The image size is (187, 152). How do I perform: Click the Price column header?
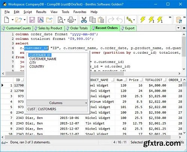(x=135, y=80)
